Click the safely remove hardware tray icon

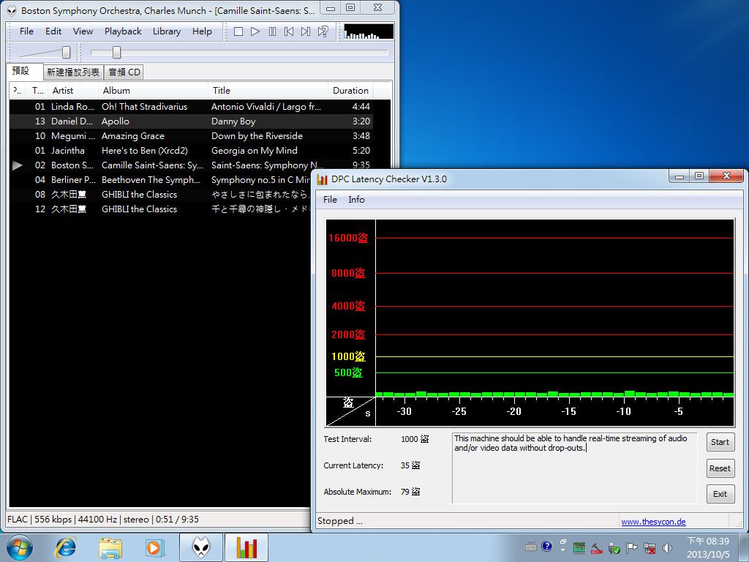tap(614, 548)
